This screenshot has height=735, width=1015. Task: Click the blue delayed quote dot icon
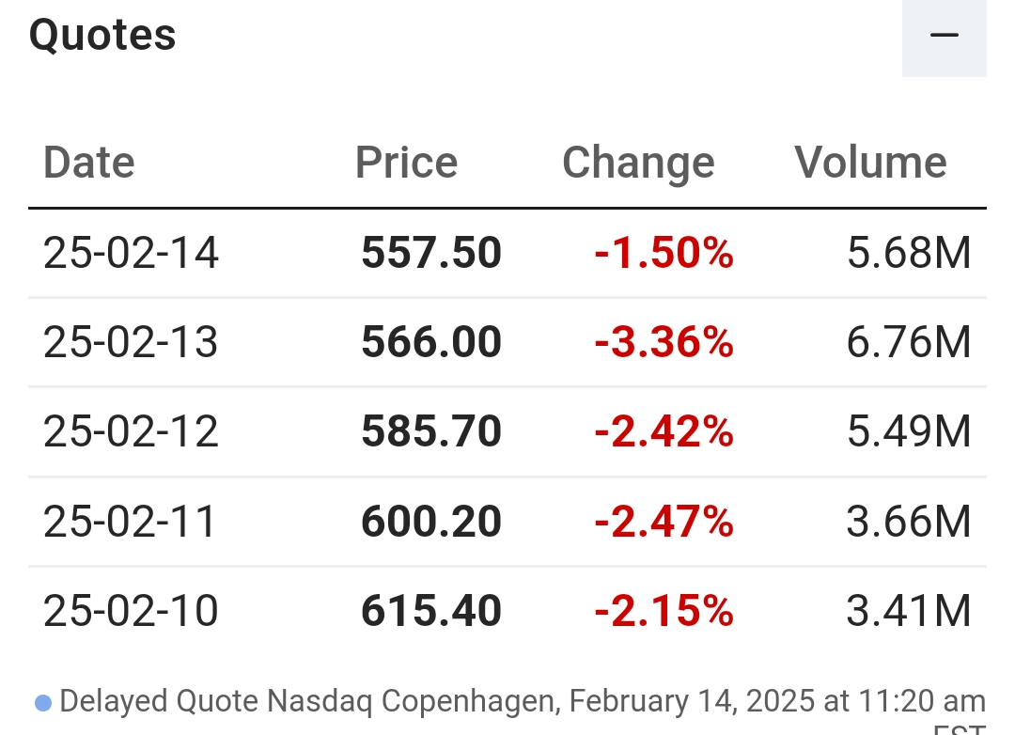(x=43, y=703)
